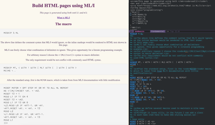Select the inline "<![ML1[text]]>" code on the page
Screen dimensions: 215x125
pyautogui.click(x=66, y=55)
